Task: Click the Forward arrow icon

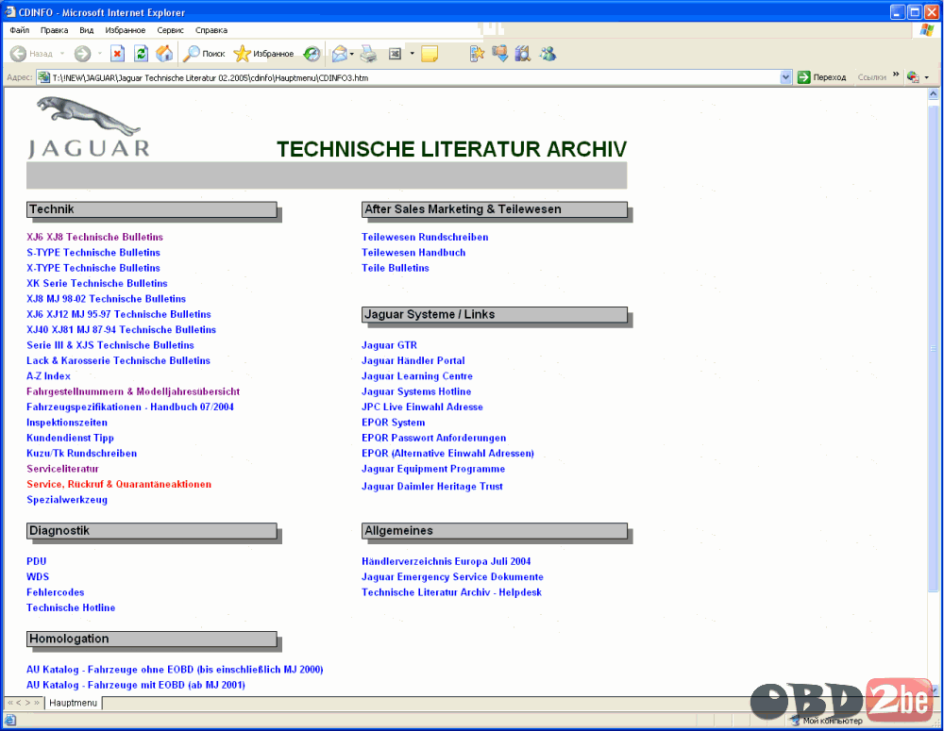Action: (82, 54)
